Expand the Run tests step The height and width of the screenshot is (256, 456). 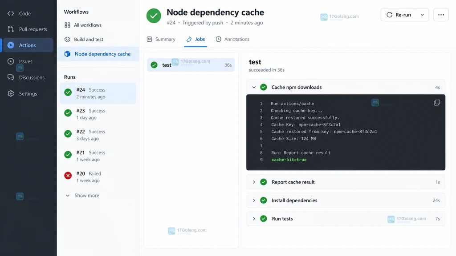coord(254,219)
